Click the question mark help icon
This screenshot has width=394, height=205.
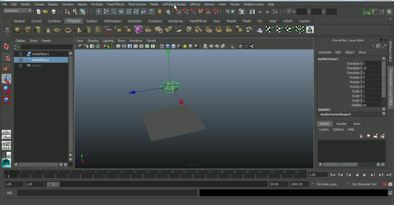(151, 12)
